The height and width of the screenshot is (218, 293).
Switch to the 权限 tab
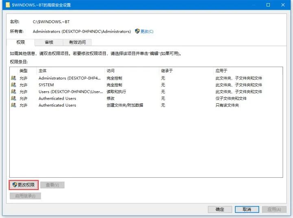21,42
